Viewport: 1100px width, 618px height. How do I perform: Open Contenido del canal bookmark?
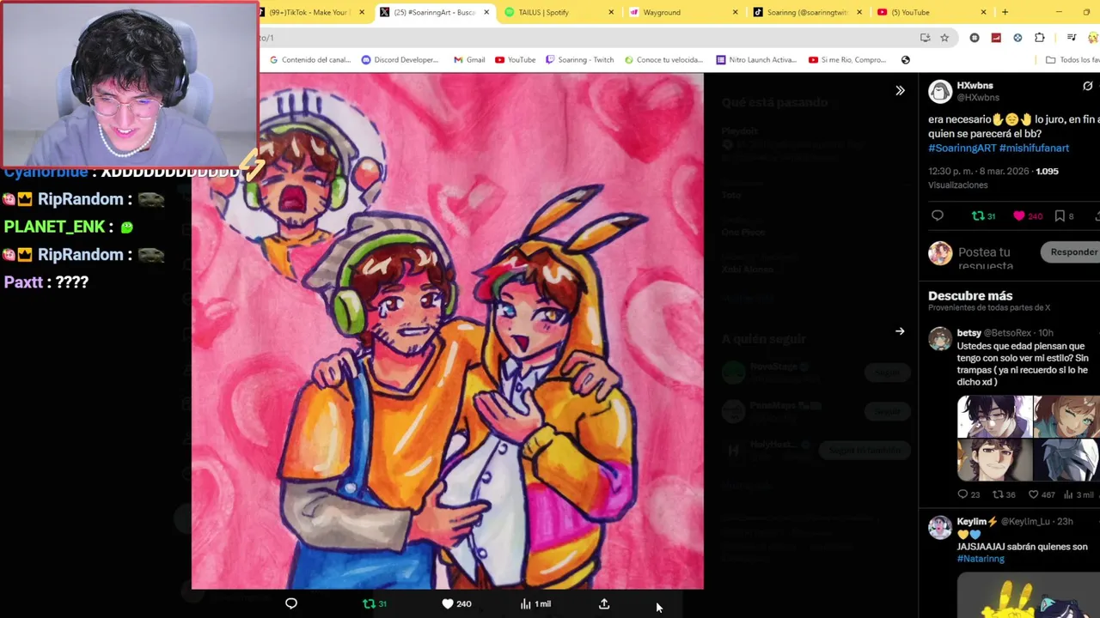tap(310, 60)
